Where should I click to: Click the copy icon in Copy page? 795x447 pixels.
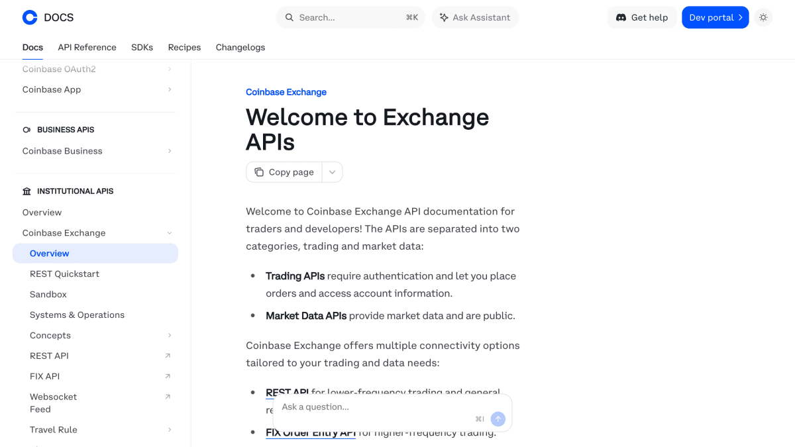(x=259, y=172)
